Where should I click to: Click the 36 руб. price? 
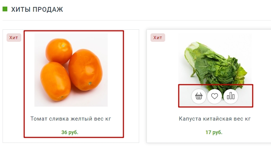[x=70, y=132]
